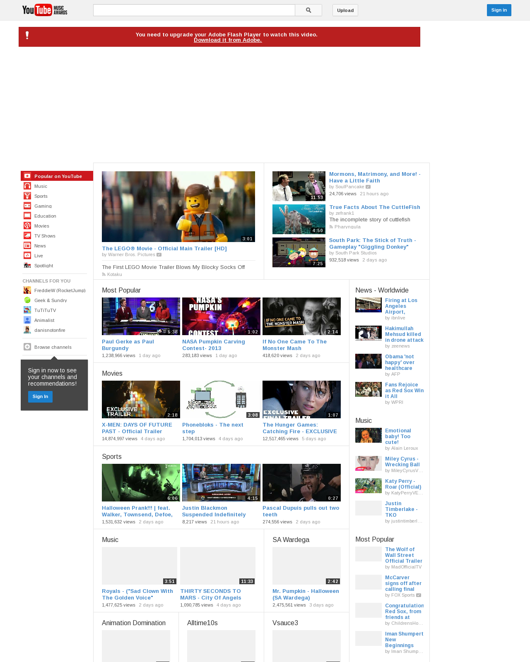This screenshot has width=530, height=662.
Task: Open the True Facts About The CuttleFish thumbnail
Action: [299, 219]
